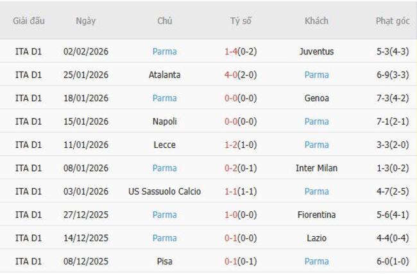417x274 pixels.
Task: Open the Atalanta team link
Action: click(x=164, y=75)
